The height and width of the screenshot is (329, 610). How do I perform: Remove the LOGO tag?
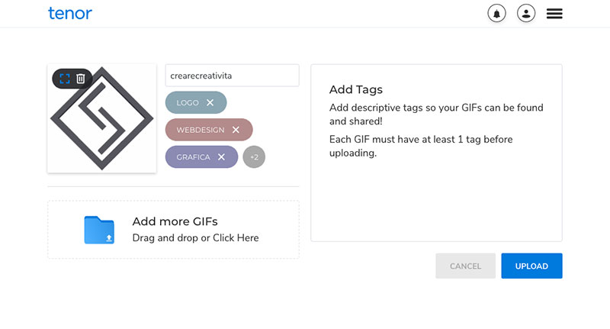pyautogui.click(x=210, y=102)
